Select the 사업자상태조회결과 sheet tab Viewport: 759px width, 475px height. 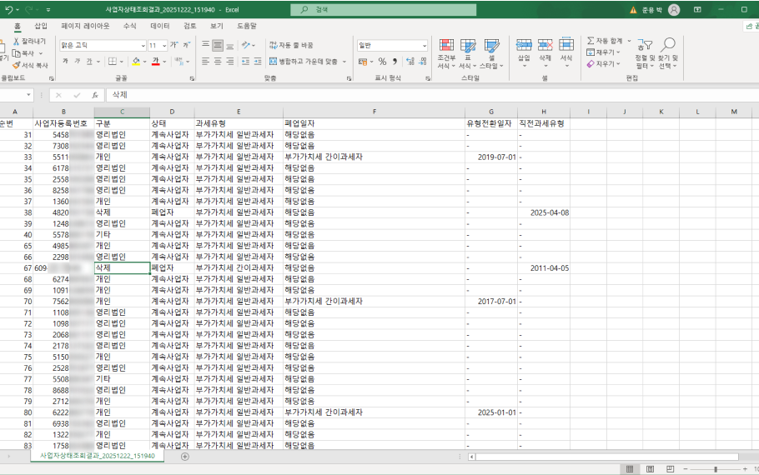[x=98, y=457]
